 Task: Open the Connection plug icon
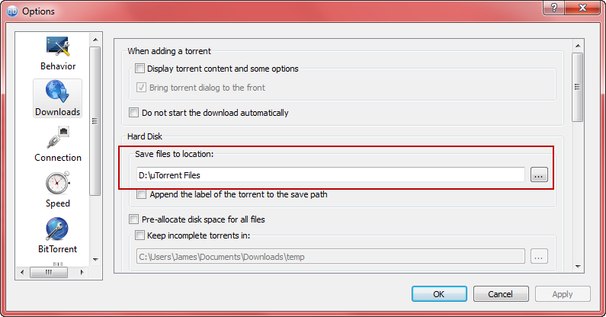pyautogui.click(x=58, y=137)
